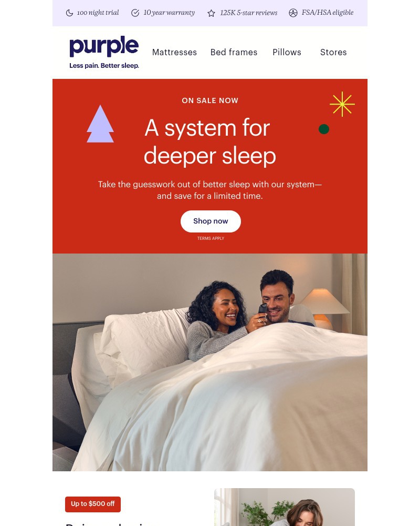The image size is (420, 526).
Task: Open the woman with plant product image
Action: pyautogui.click(x=285, y=507)
